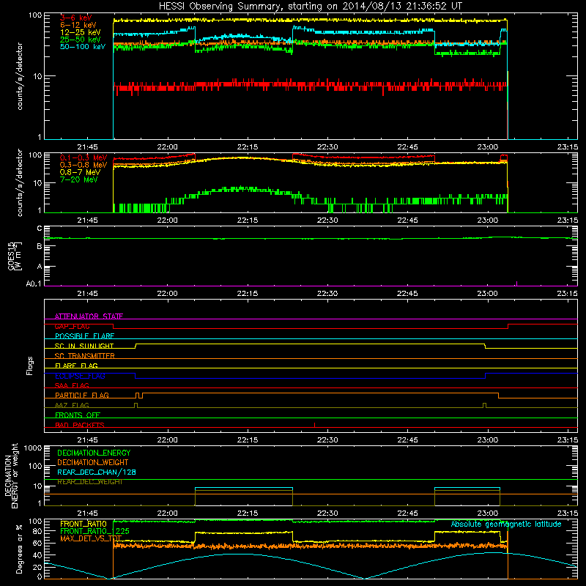Image resolution: width=586 pixels, height=586 pixels.
Task: Click the REAR_DEC_CHAN/128 legend label
Action: point(97,472)
